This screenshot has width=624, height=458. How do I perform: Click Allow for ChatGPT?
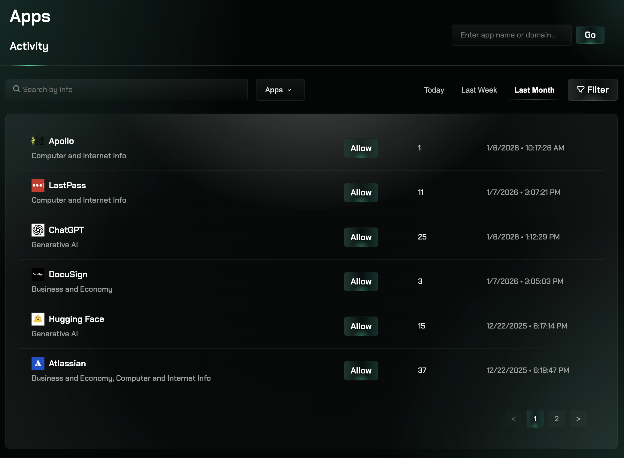(361, 237)
